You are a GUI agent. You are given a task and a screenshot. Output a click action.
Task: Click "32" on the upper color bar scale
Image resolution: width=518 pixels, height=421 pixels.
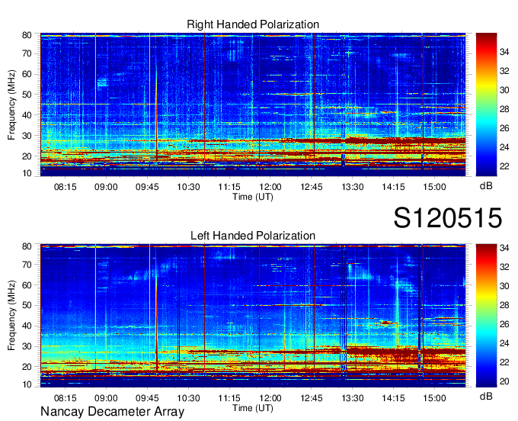pos(504,71)
